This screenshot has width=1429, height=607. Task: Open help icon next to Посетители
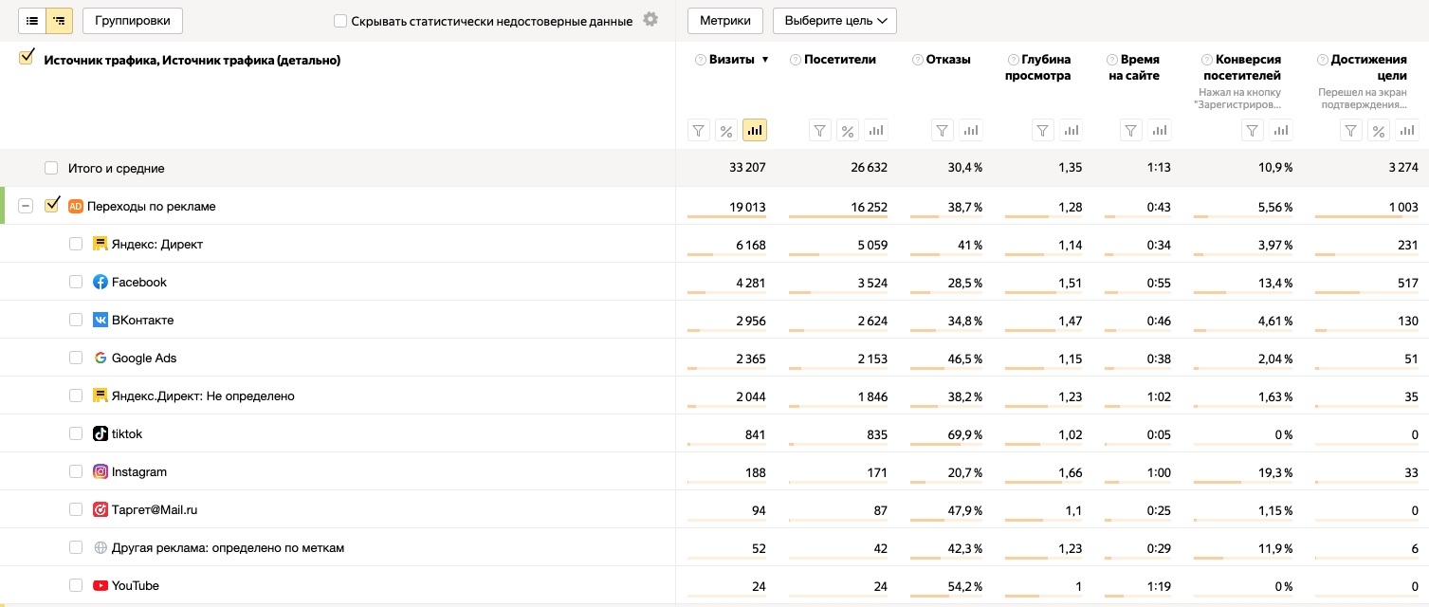796,60
